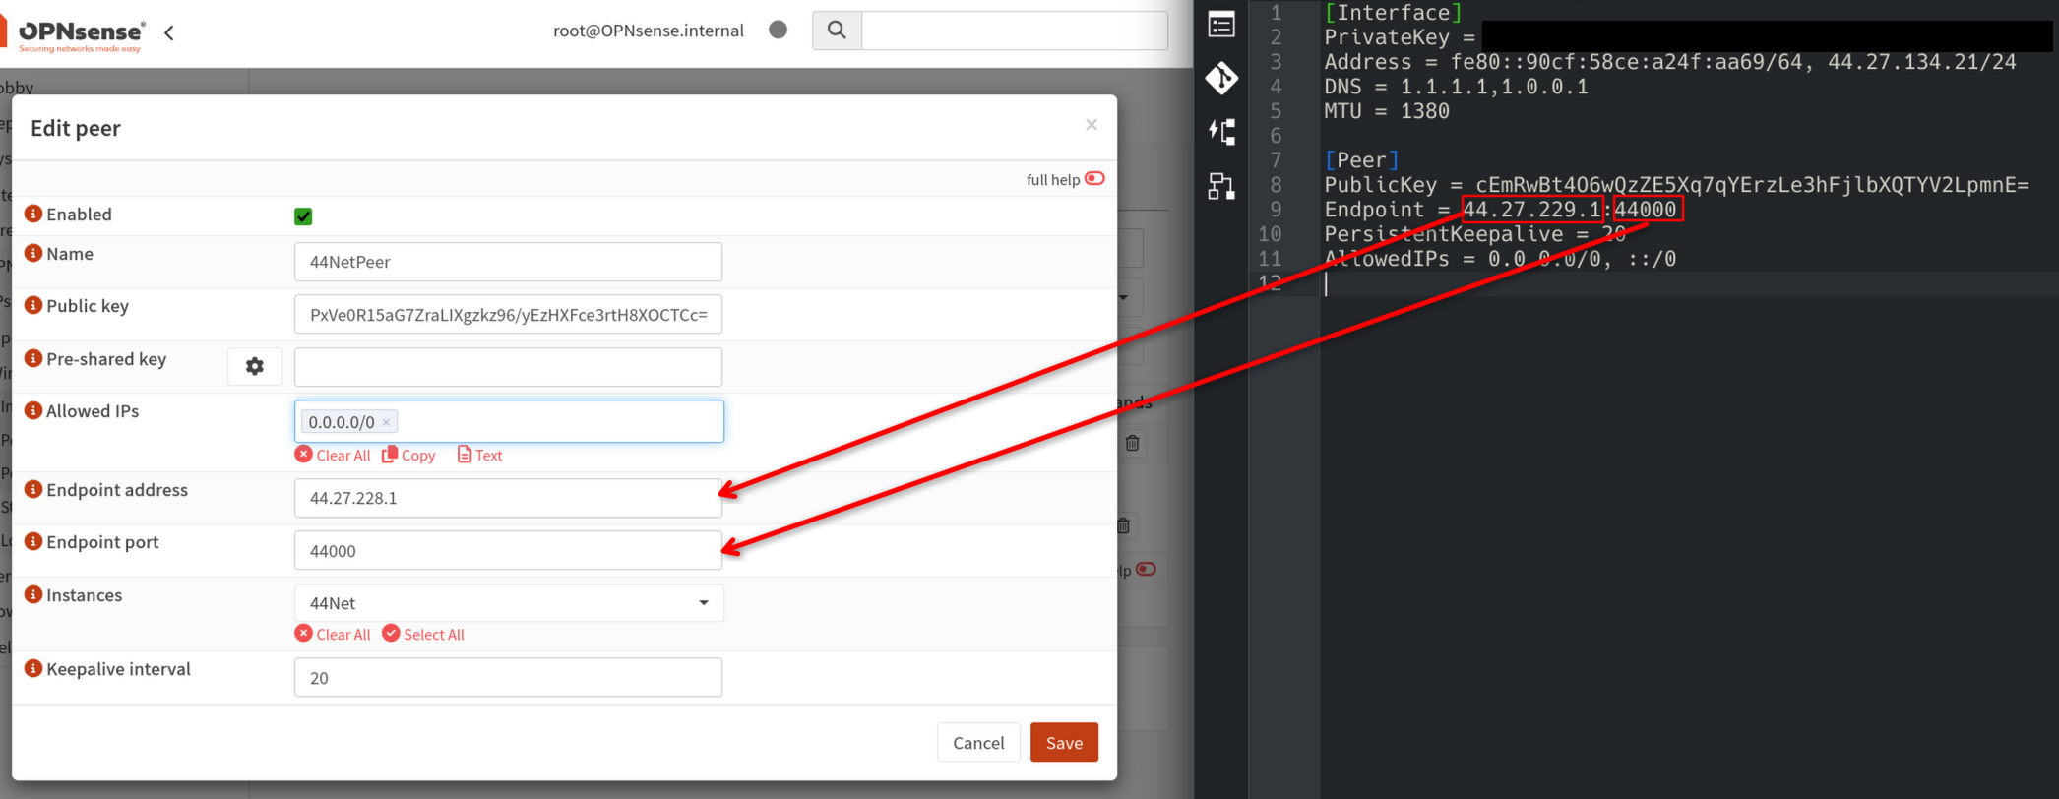Image resolution: width=2059 pixels, height=799 pixels.
Task: Open the Instances dropdown showing 44Net
Action: pos(509,602)
